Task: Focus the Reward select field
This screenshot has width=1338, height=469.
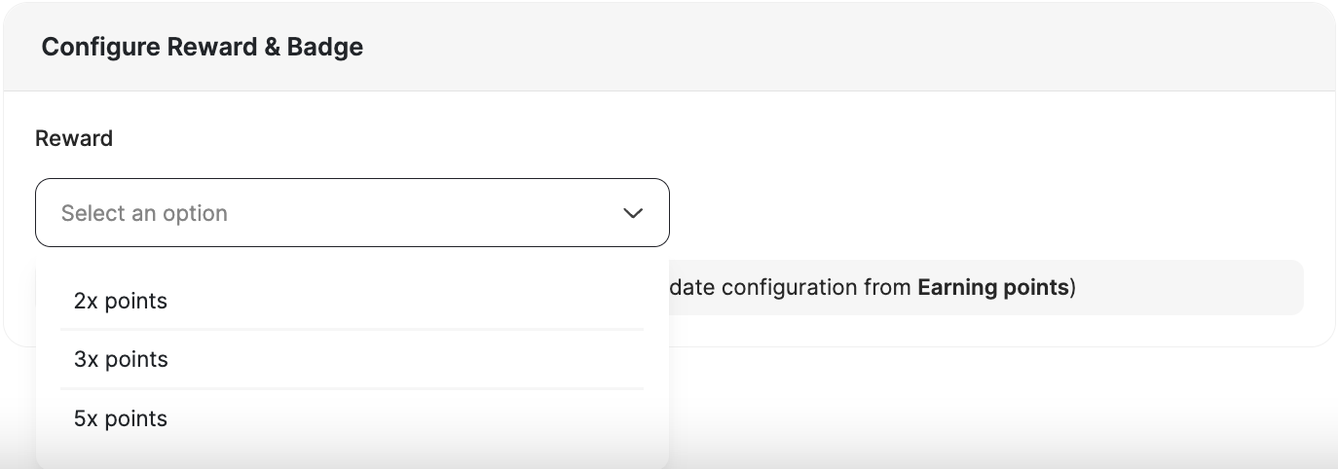Action: (x=352, y=213)
